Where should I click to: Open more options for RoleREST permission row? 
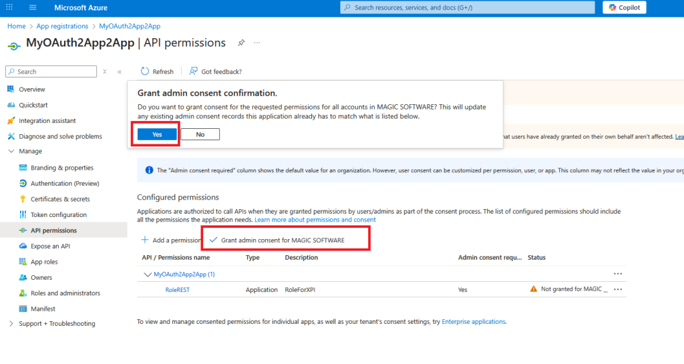pos(618,289)
